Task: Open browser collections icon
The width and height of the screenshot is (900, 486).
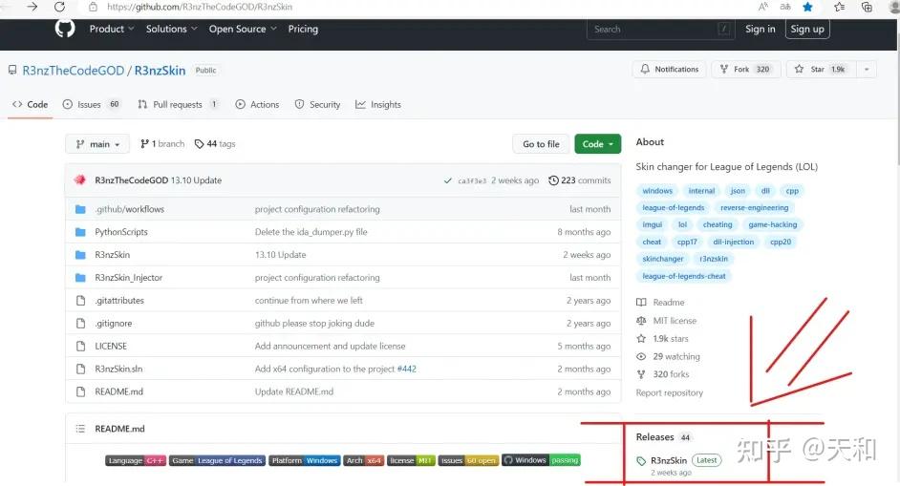Action: tap(867, 7)
